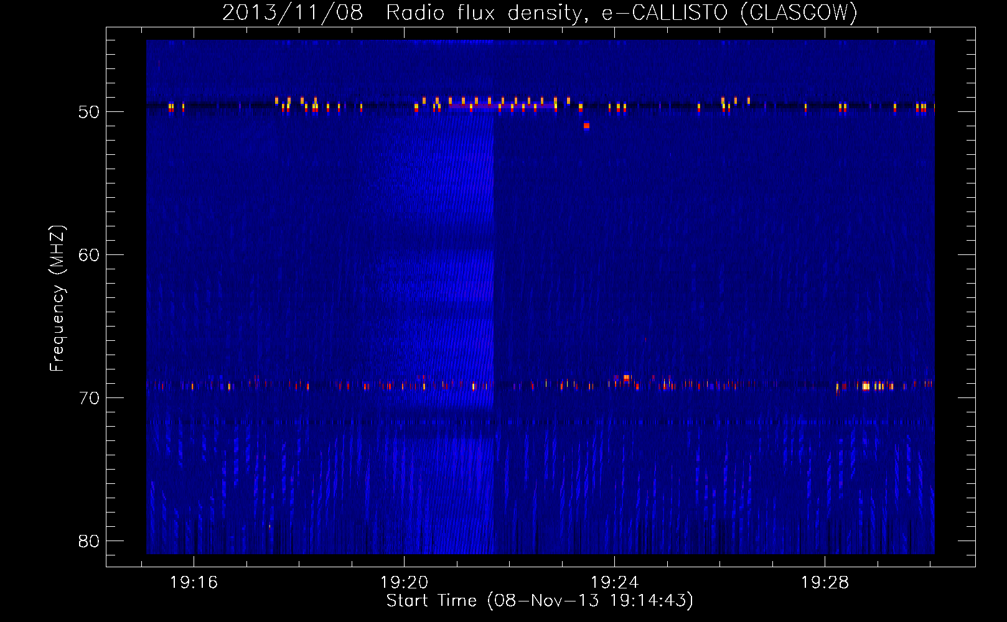1007x622 pixels.
Task: Click the 60 frequency tick label
Action: point(89,255)
